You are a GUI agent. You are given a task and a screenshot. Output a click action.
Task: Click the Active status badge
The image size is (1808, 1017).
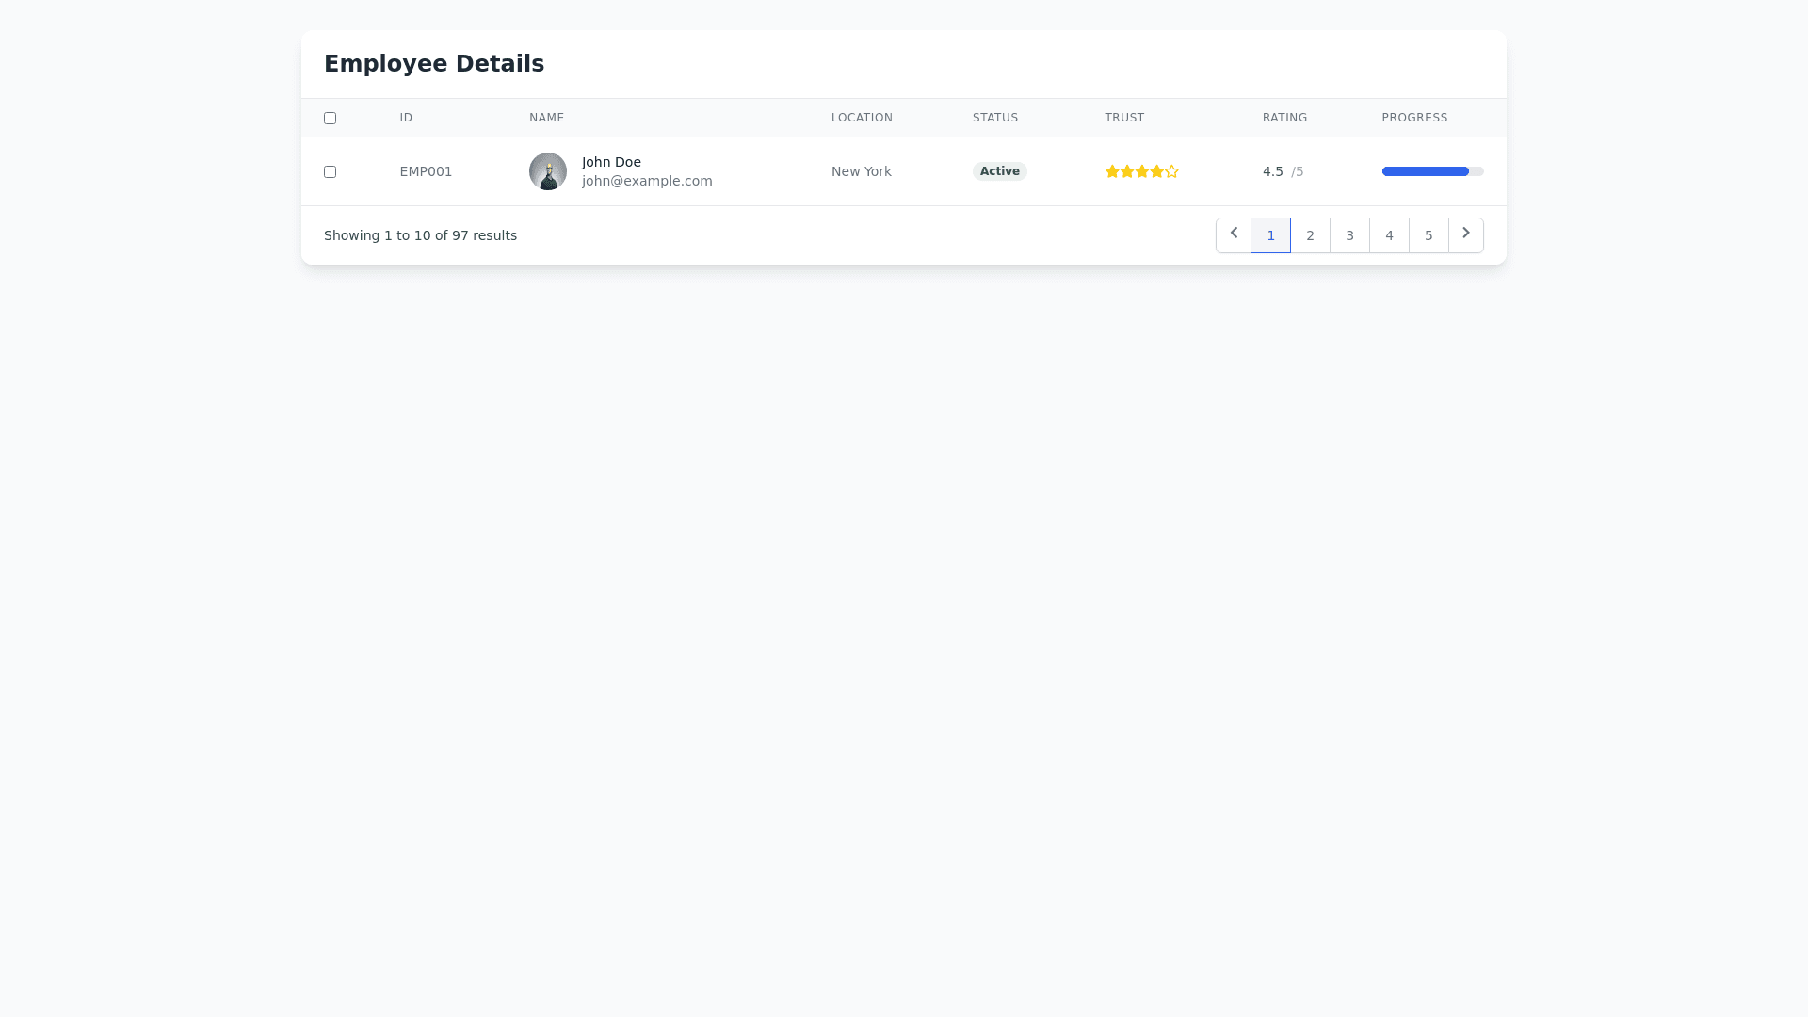coord(999,171)
